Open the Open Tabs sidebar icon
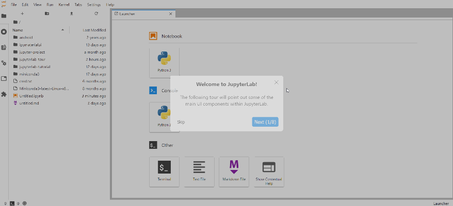Image resolution: width=453 pixels, height=206 pixels. click(4, 78)
